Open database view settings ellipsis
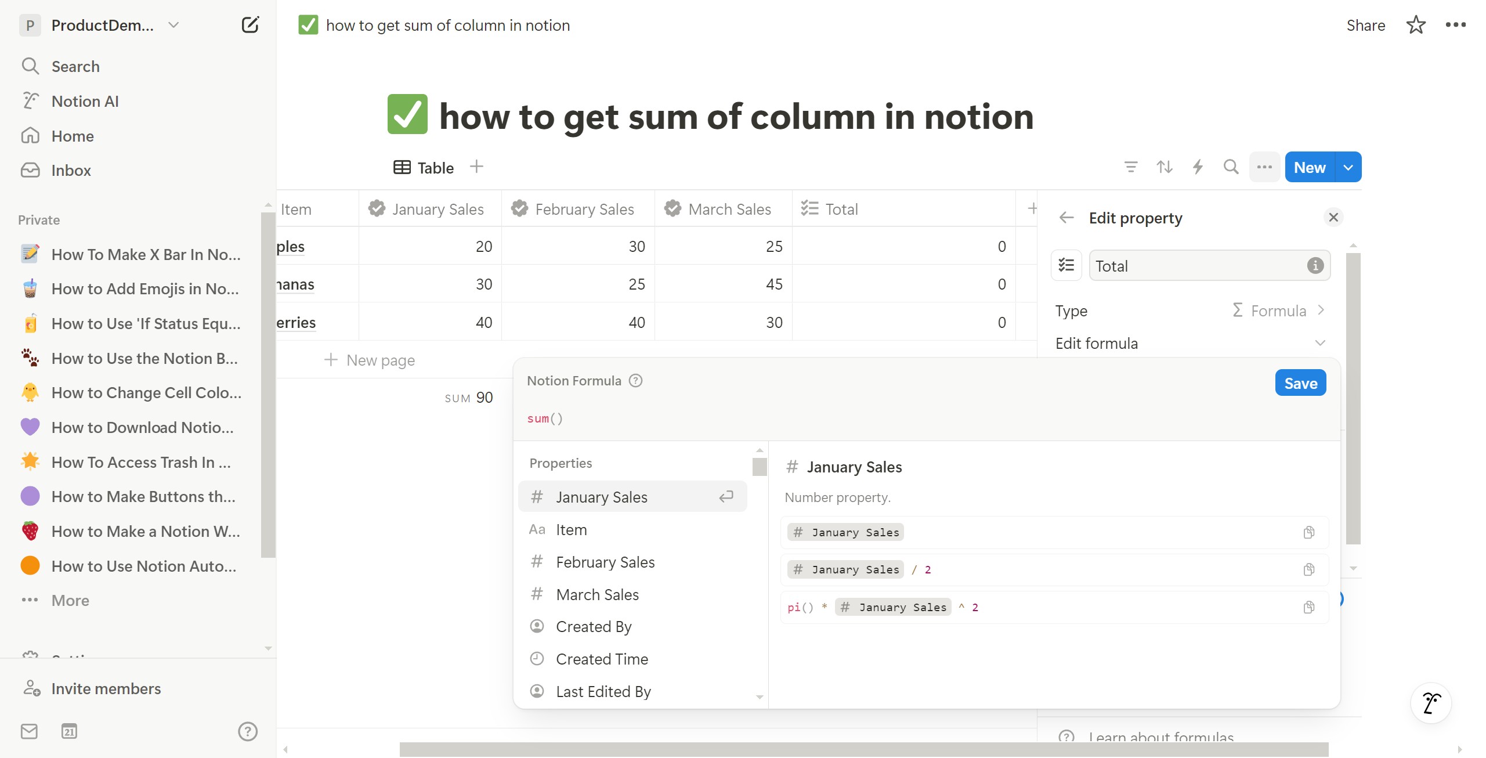 pos(1264,167)
